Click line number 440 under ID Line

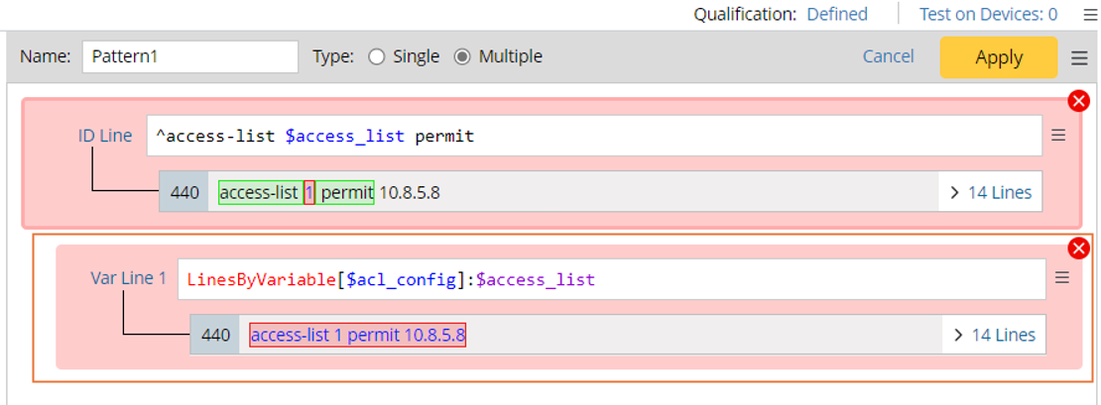click(x=184, y=192)
